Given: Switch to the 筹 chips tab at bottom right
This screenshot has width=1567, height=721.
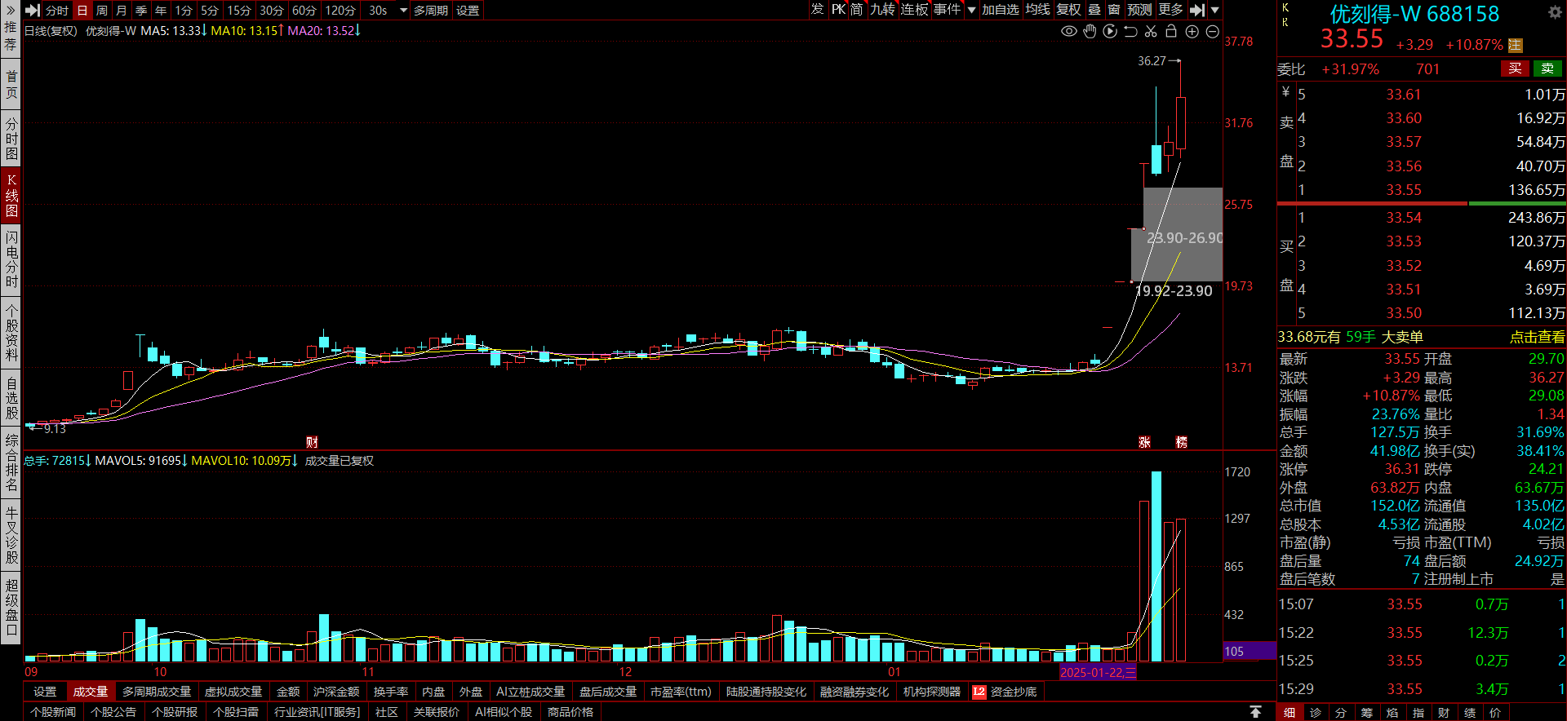Looking at the screenshot, I should [1367, 712].
